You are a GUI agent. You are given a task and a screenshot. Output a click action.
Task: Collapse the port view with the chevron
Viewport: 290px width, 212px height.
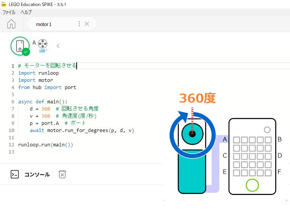[58, 46]
